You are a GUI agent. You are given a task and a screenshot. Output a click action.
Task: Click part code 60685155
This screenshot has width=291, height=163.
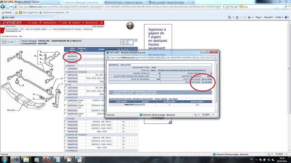pos(72,147)
